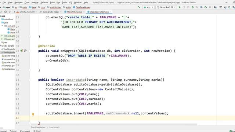This screenshot has height=132, width=235.
Task: Click the @ annotation gutter icon on line 32
Action: pos(25,51)
